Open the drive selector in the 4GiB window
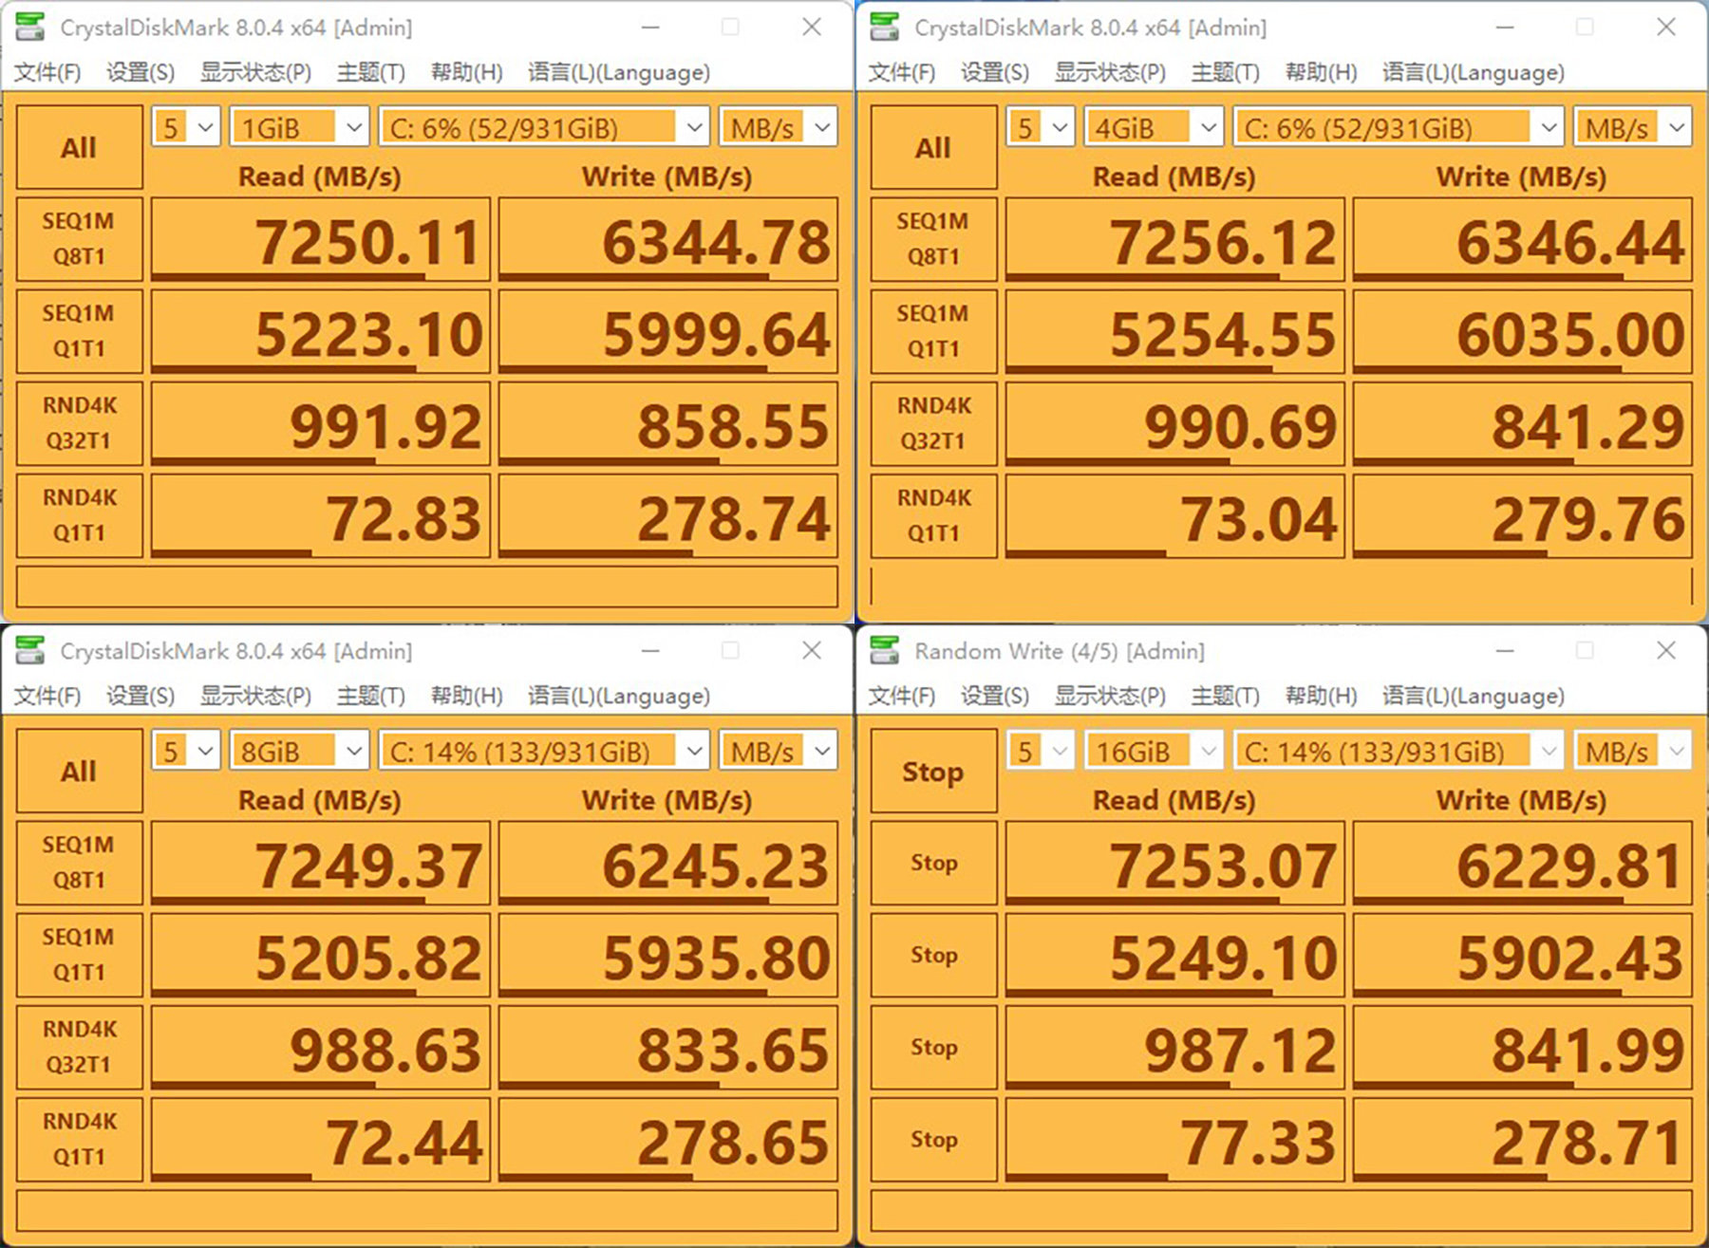Image resolution: width=1709 pixels, height=1248 pixels. [x=1399, y=126]
